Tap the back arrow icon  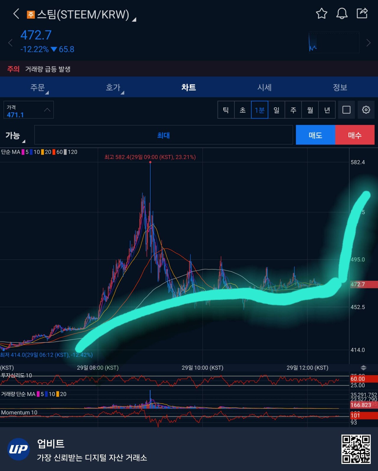(16, 14)
